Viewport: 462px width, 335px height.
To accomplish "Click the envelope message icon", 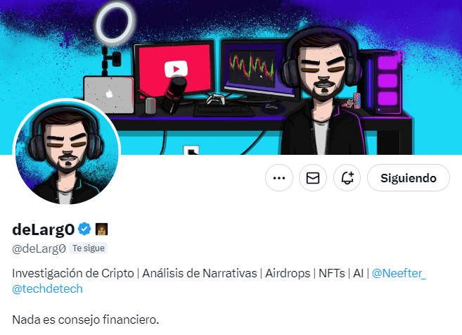I will (313, 178).
